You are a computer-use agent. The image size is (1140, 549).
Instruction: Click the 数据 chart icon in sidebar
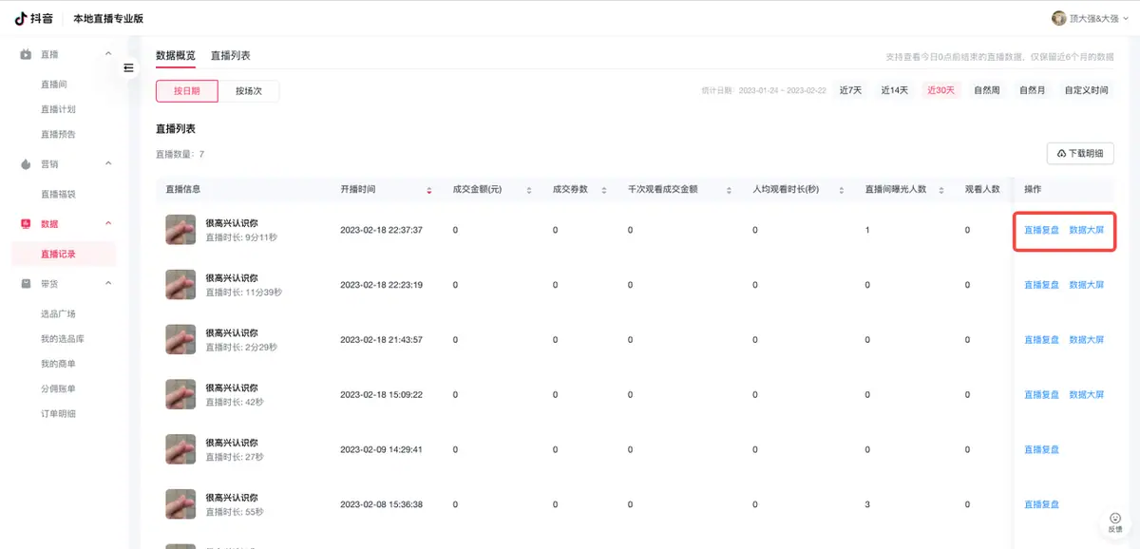tap(27, 223)
